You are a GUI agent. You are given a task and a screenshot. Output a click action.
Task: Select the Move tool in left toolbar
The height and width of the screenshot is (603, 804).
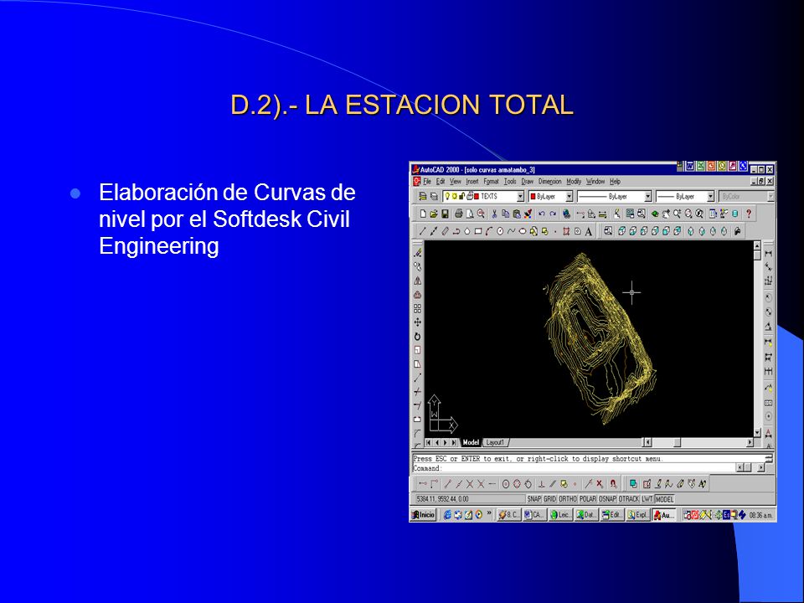(x=417, y=322)
